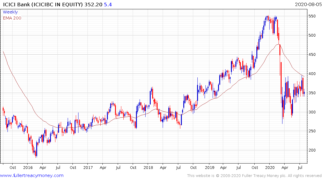Click the 2020-08-05 date label
Viewport: 322px width, 180px height.
click(308, 4)
